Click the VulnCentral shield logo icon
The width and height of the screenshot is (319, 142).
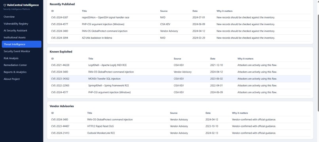coord(5,5)
